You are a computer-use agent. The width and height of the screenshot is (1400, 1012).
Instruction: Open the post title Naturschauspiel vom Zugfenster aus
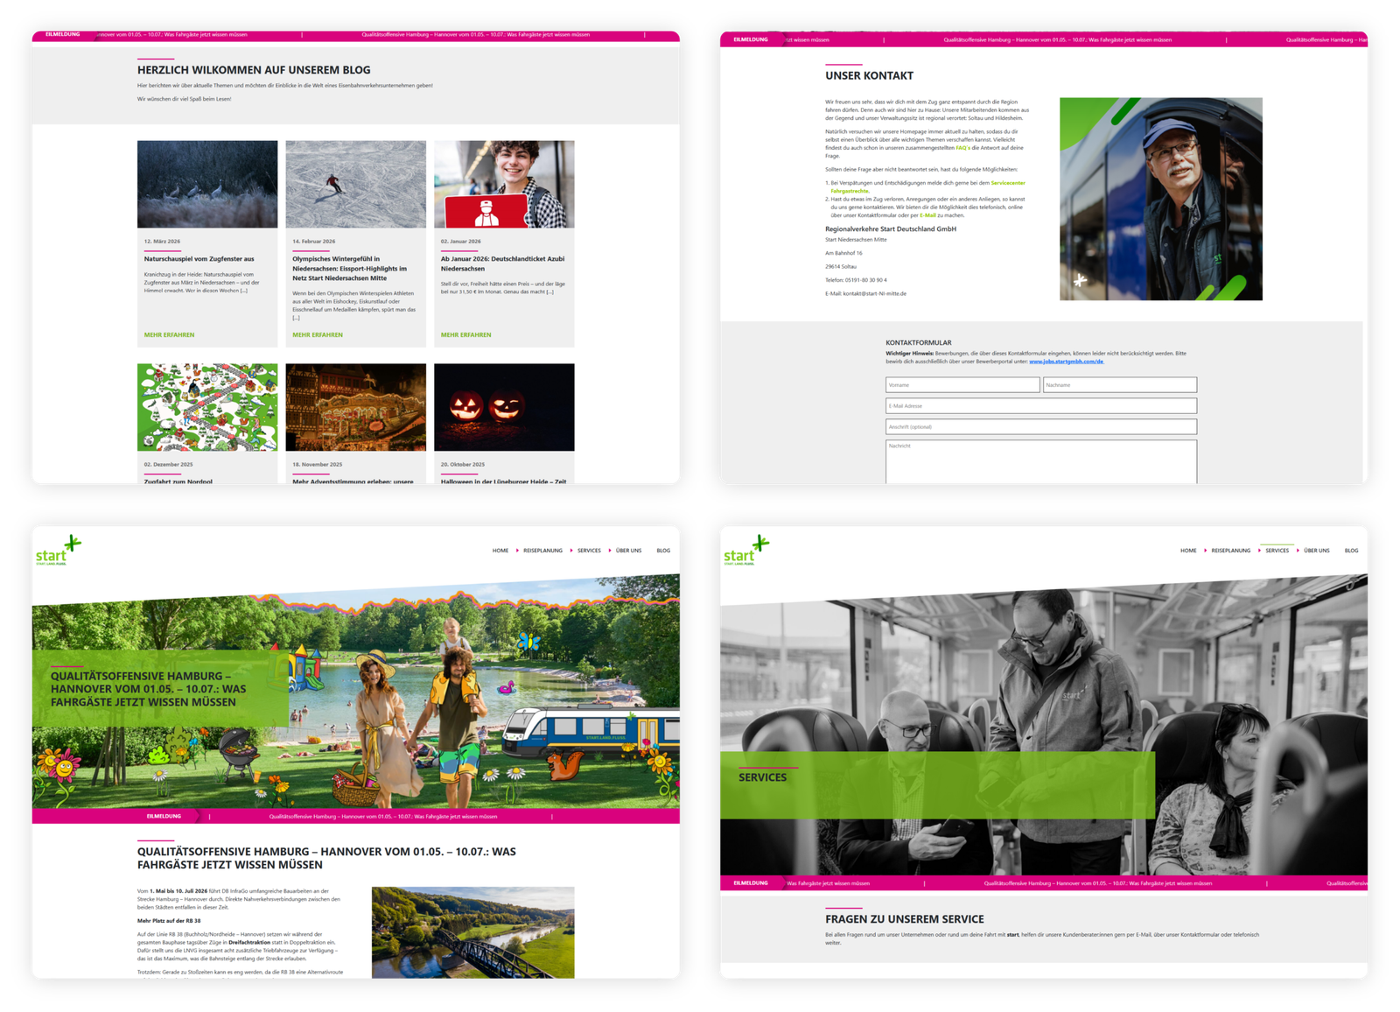(199, 259)
